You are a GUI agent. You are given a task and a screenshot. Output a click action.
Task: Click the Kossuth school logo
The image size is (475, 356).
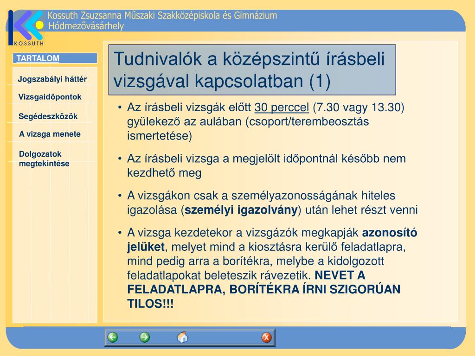pos(26,28)
